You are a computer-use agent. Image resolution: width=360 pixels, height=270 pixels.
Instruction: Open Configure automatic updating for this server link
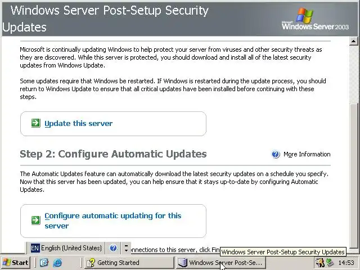pos(113,220)
